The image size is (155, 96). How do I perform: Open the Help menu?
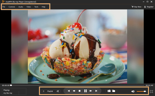pos(43,7)
